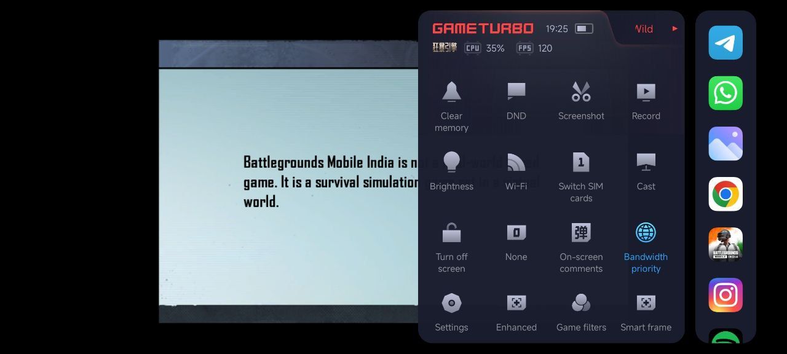Launch Instagram from the side dock

pyautogui.click(x=726, y=295)
